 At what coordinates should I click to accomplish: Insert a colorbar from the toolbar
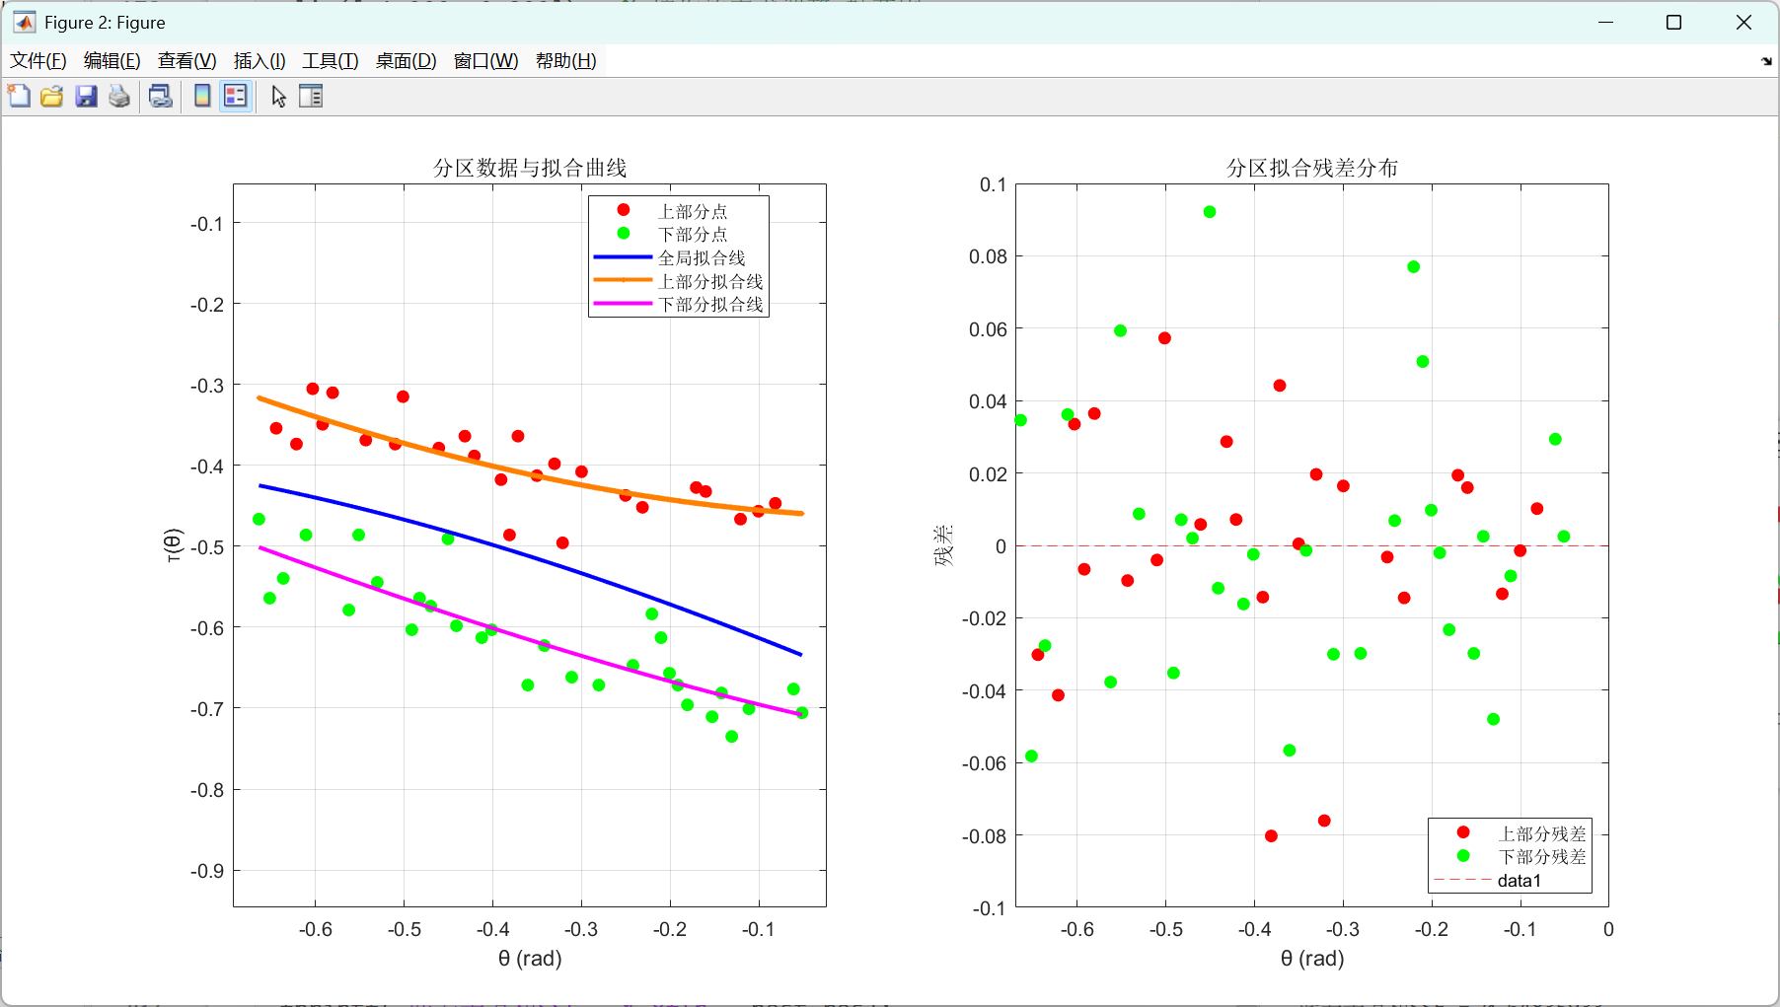click(x=202, y=96)
